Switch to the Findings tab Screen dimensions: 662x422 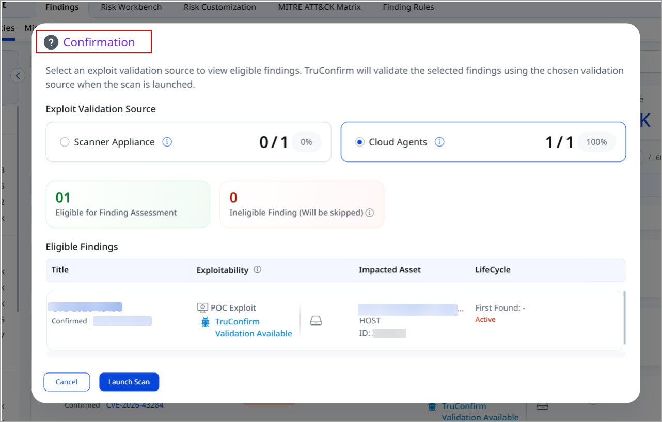pyautogui.click(x=62, y=7)
